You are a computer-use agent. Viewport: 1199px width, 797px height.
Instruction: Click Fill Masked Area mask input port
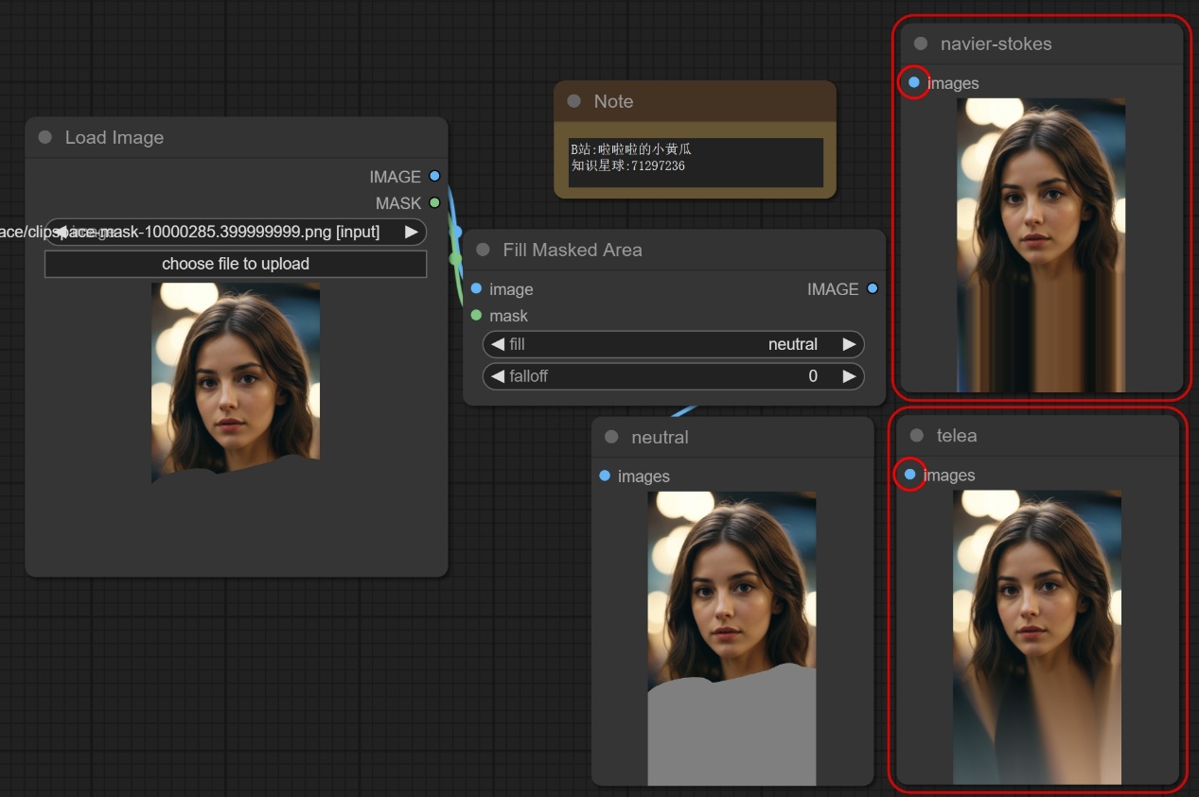[x=476, y=315]
